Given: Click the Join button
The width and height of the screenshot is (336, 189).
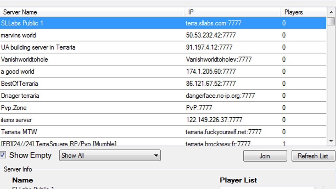Looking at the screenshot, I should (265, 156).
